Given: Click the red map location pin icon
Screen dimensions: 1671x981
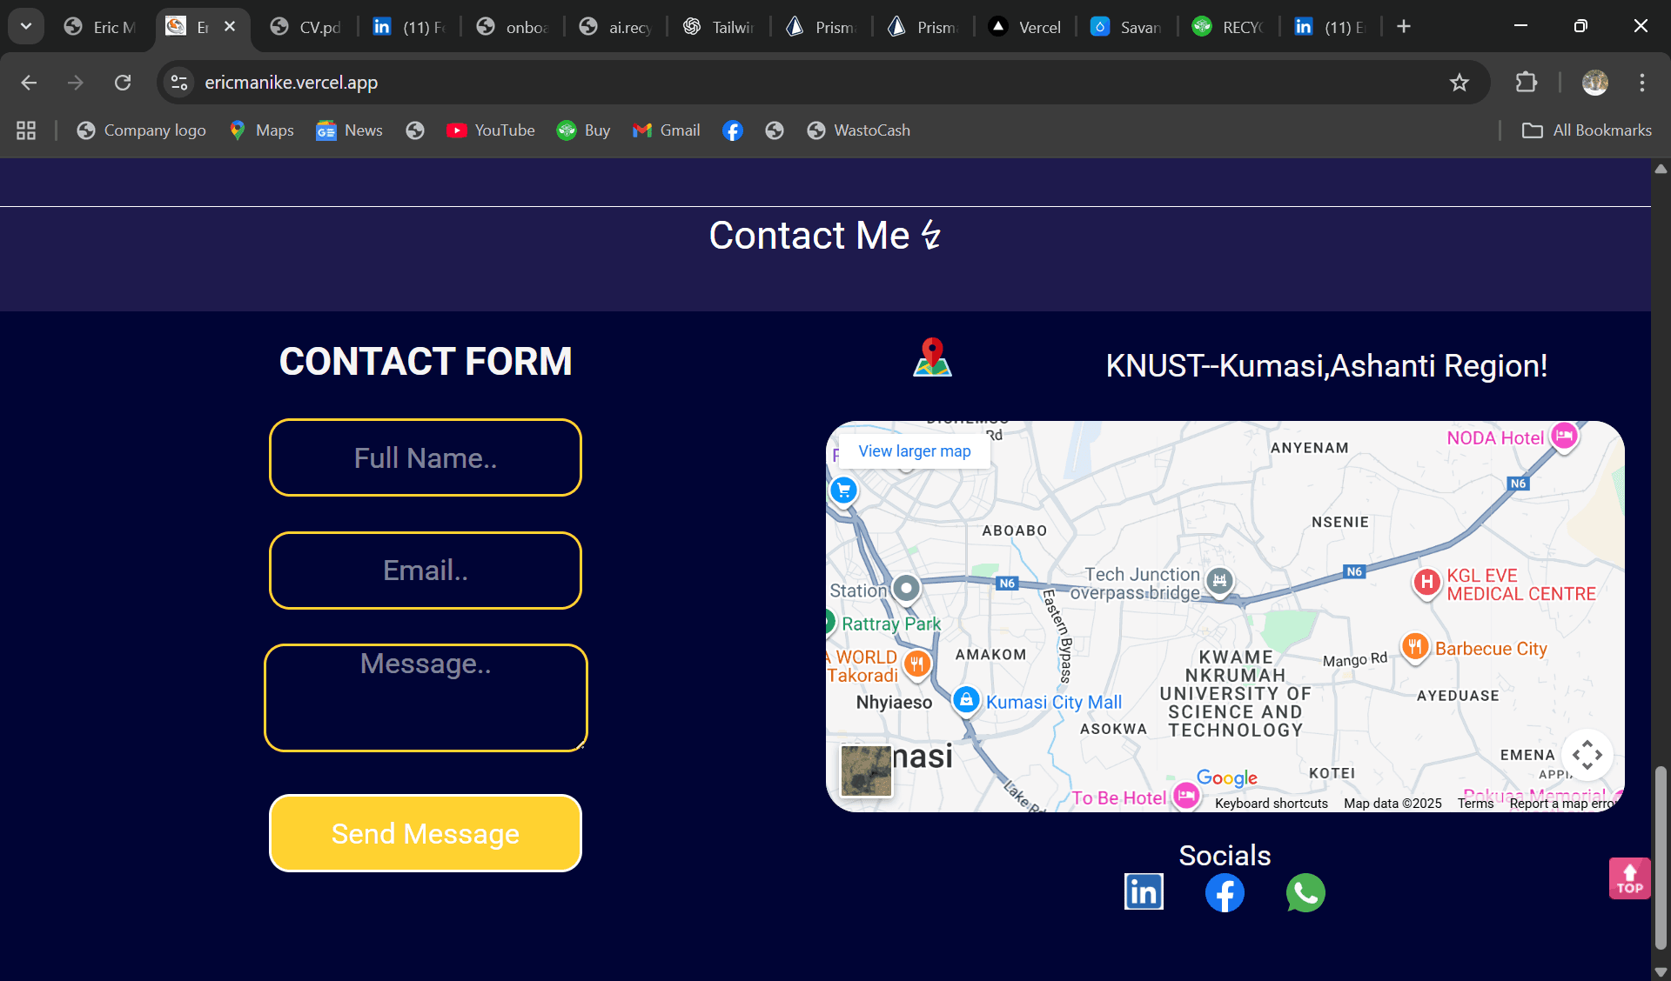Looking at the screenshot, I should 933,357.
